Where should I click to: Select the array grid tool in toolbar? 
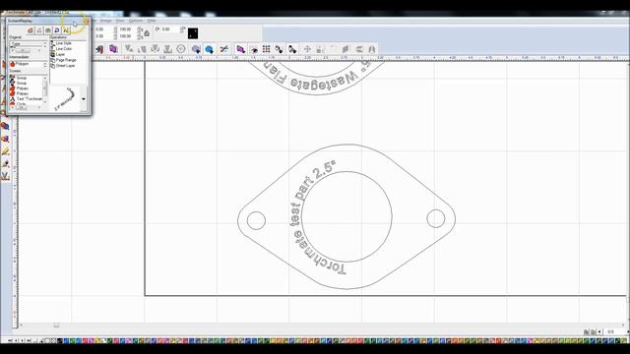point(266,49)
